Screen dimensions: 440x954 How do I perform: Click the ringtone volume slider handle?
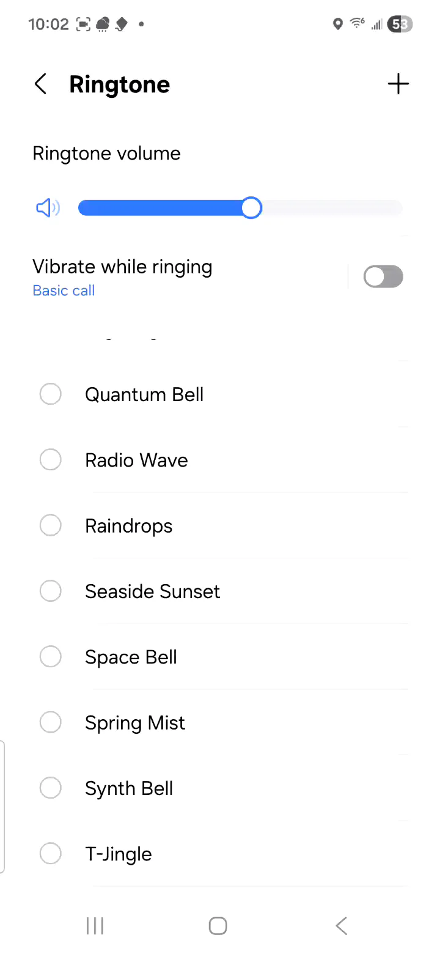pyautogui.click(x=251, y=209)
